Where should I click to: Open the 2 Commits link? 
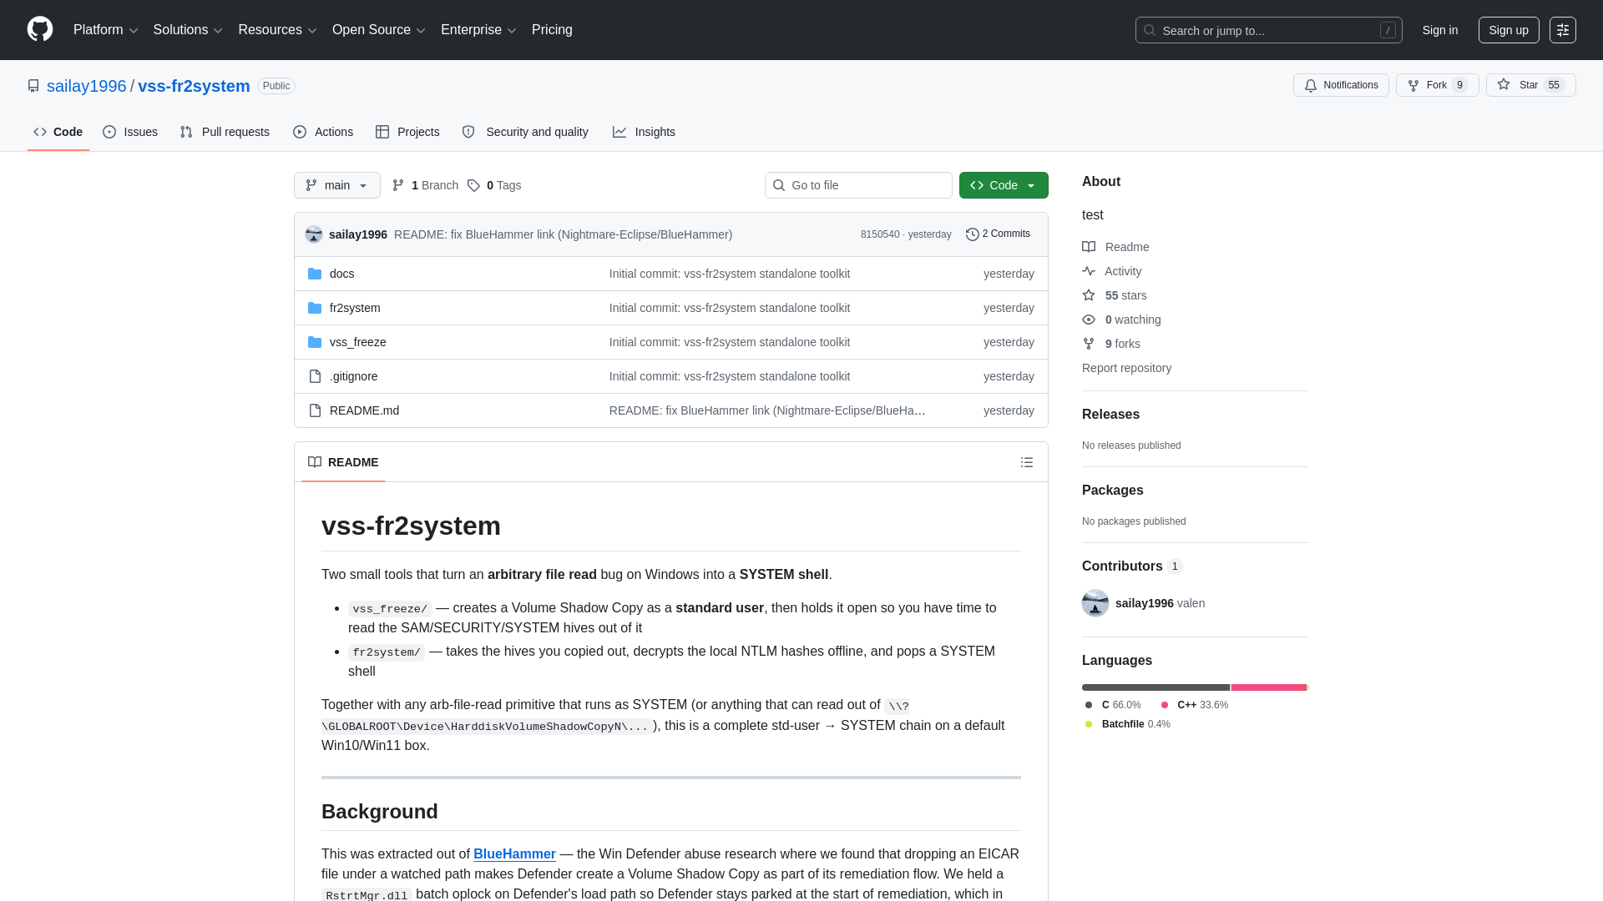coord(999,234)
